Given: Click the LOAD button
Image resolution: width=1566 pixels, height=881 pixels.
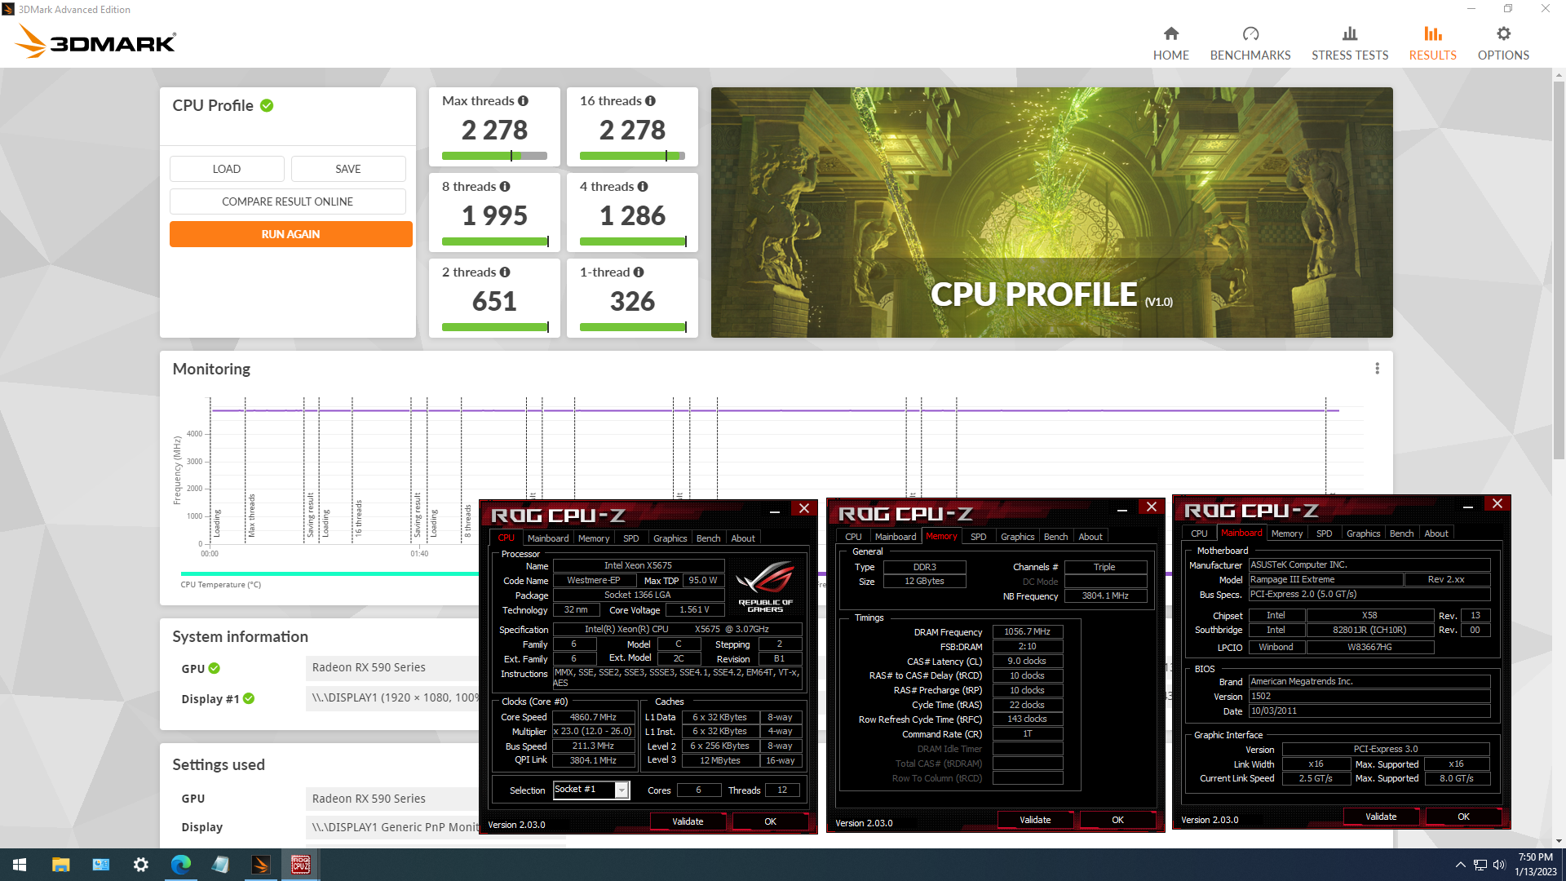Looking at the screenshot, I should [x=227, y=169].
